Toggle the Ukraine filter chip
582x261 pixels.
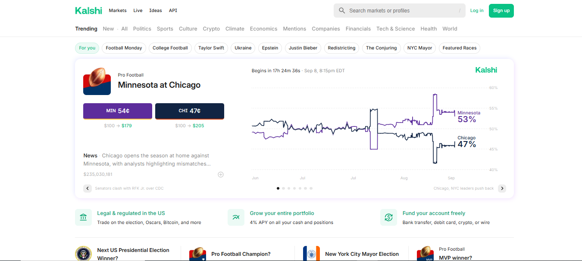point(243,48)
